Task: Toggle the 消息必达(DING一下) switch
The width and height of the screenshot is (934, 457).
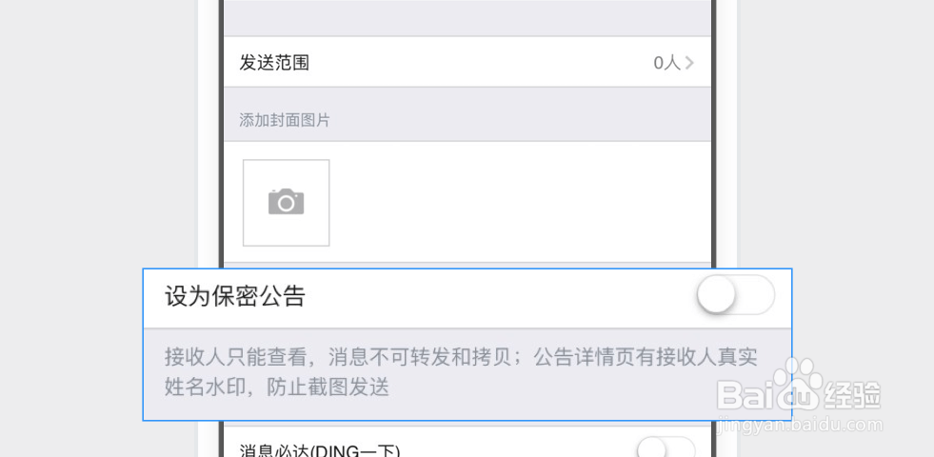Action: [x=666, y=447]
